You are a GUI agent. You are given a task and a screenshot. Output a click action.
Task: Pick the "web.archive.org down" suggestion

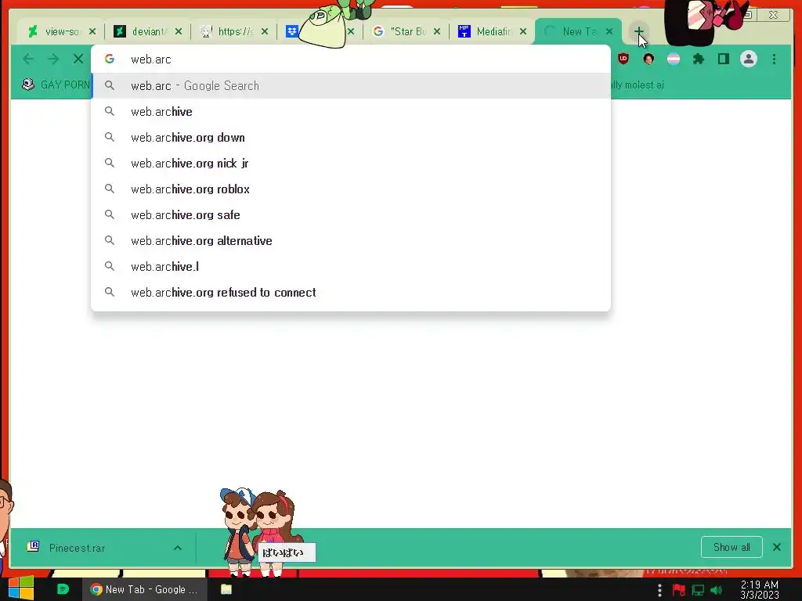click(x=351, y=138)
